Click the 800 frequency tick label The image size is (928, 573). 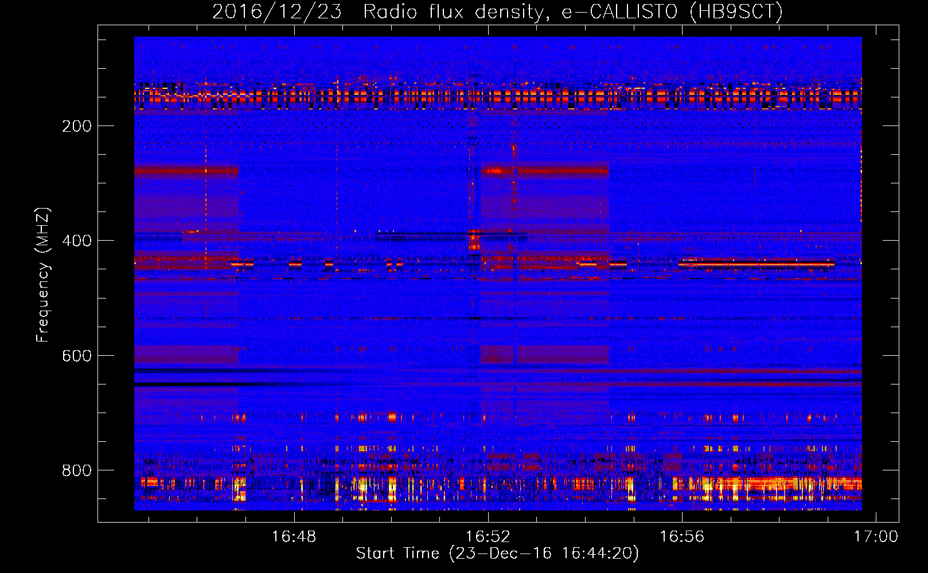(x=77, y=471)
